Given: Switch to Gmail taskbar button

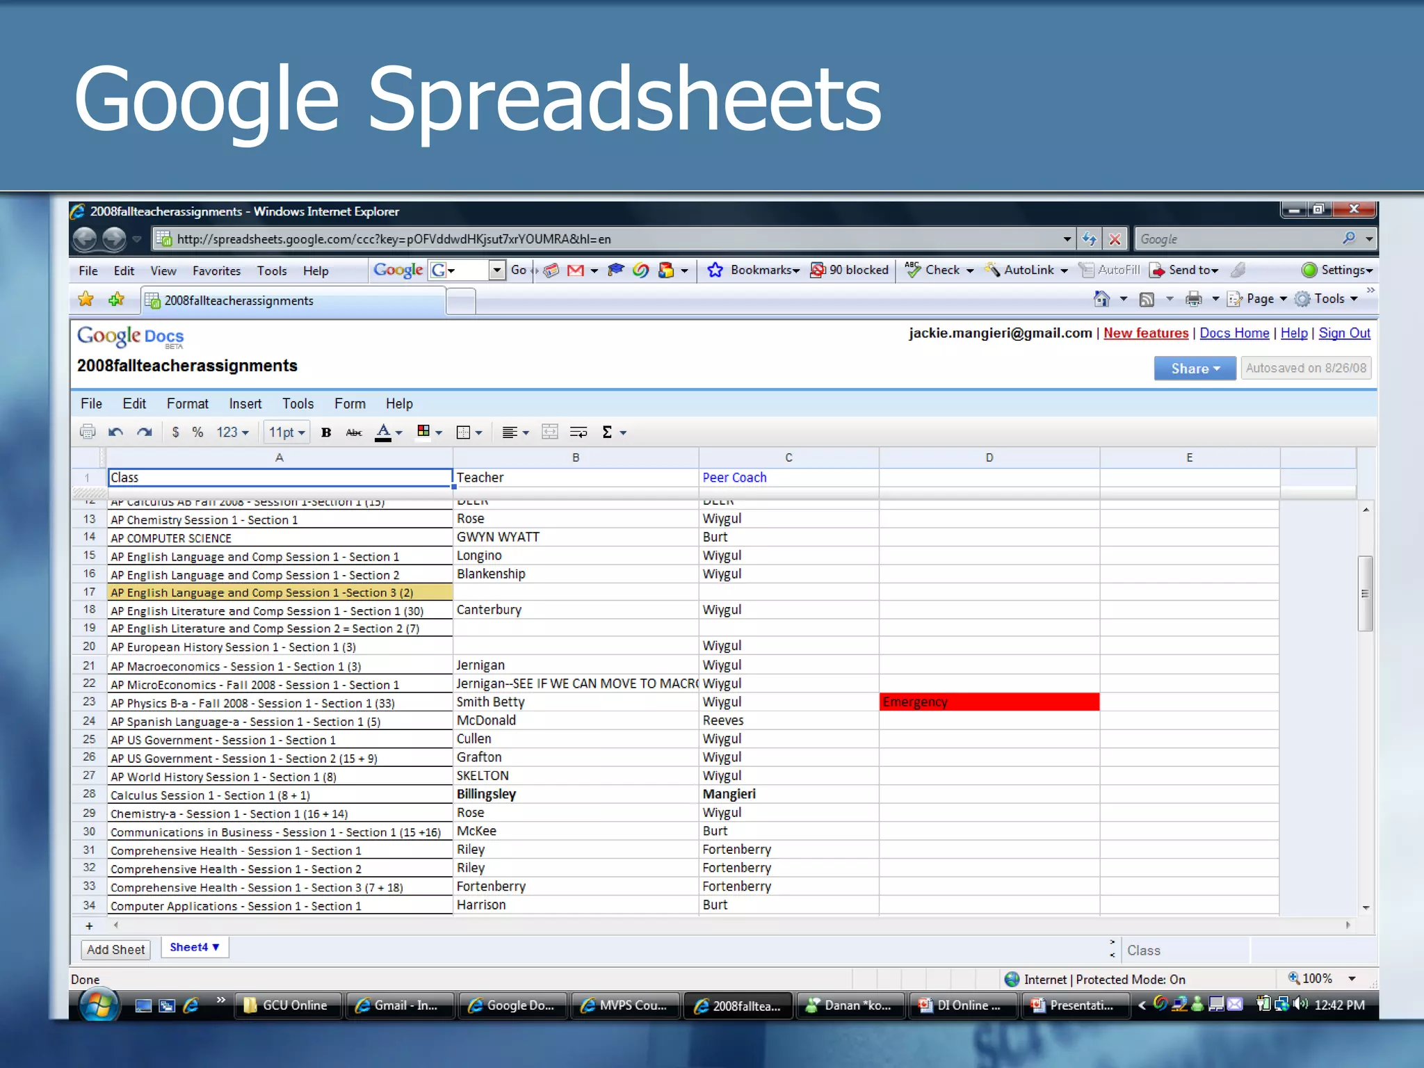Looking at the screenshot, I should (x=399, y=1005).
